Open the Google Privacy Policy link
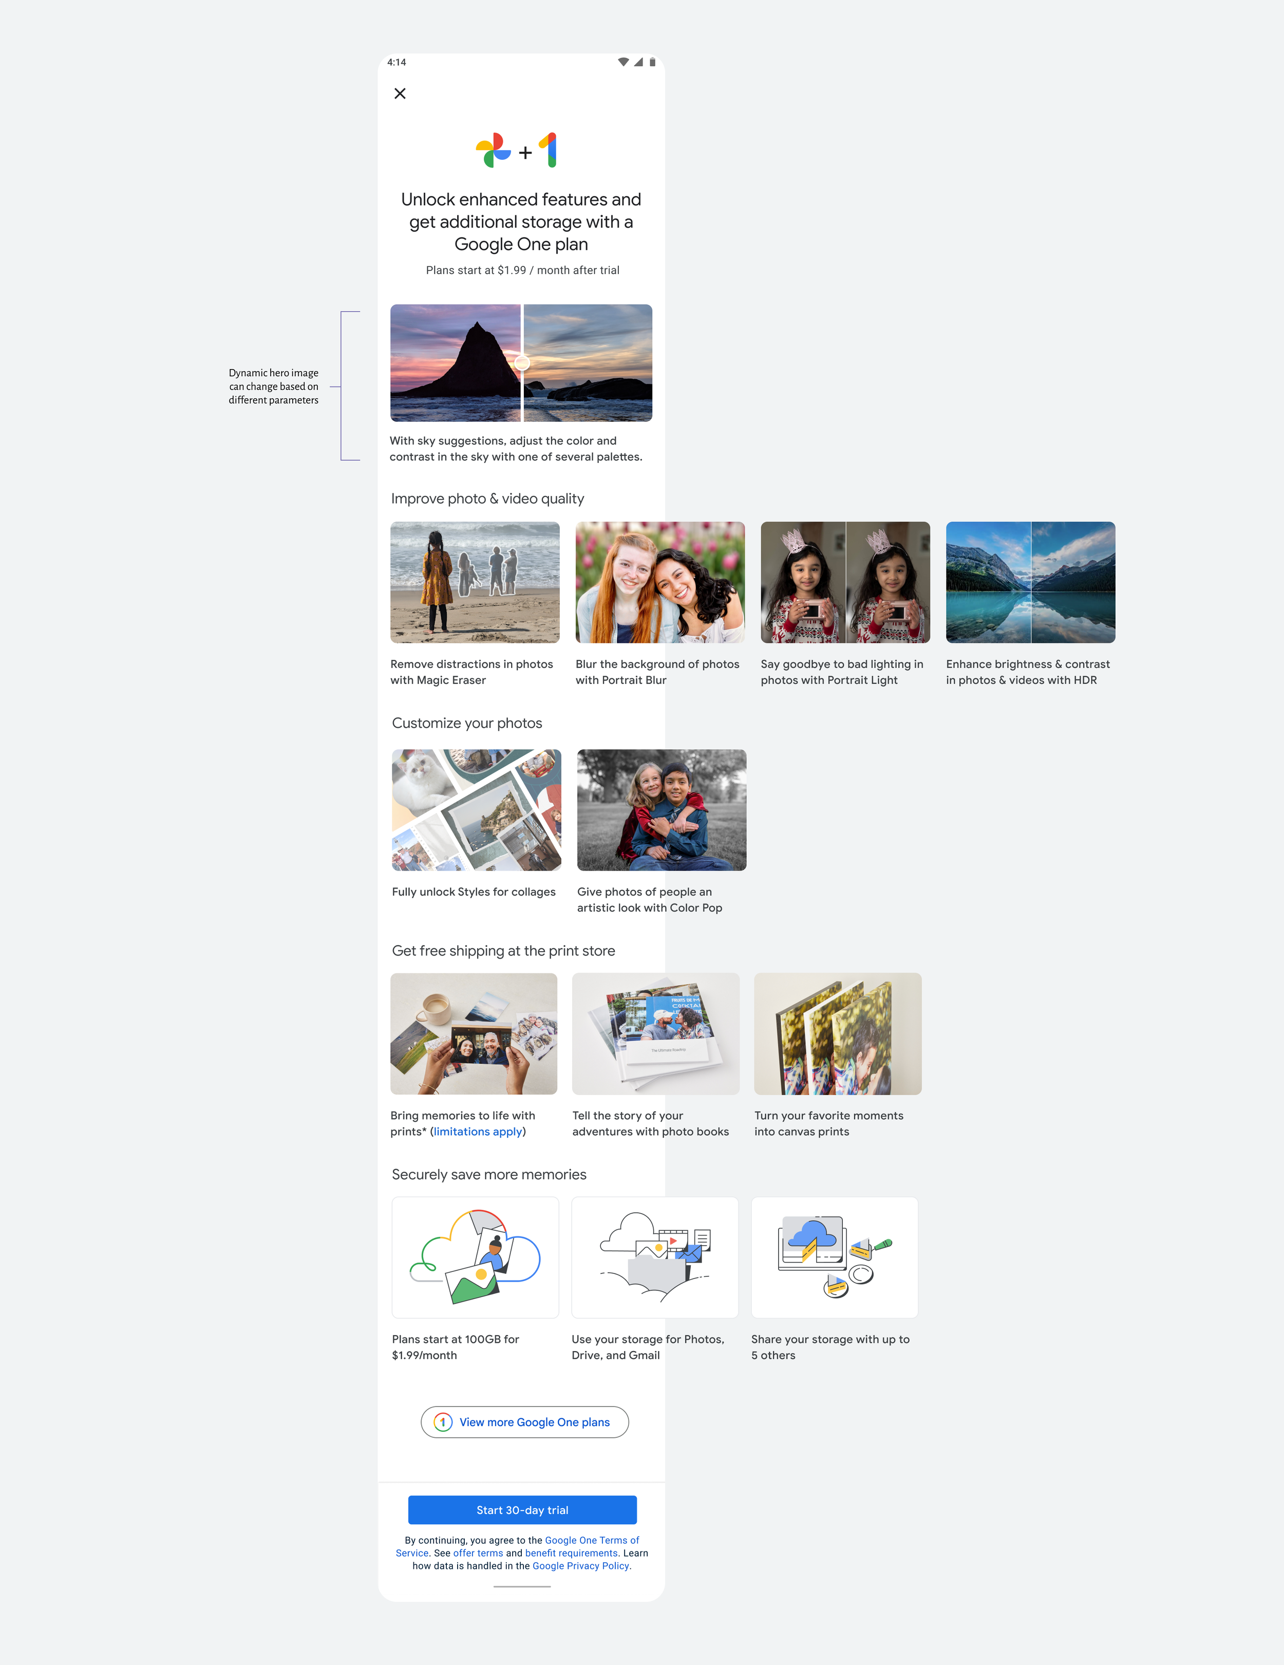 coord(581,1566)
